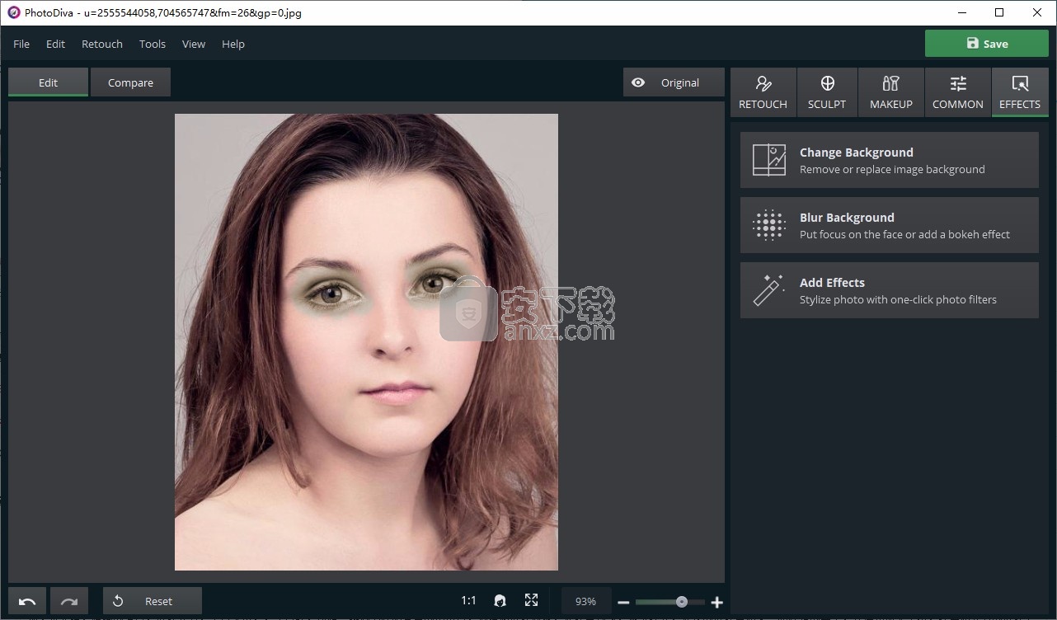This screenshot has height=620, width=1057.
Task: Select the Effects tab
Action: coord(1020,92)
